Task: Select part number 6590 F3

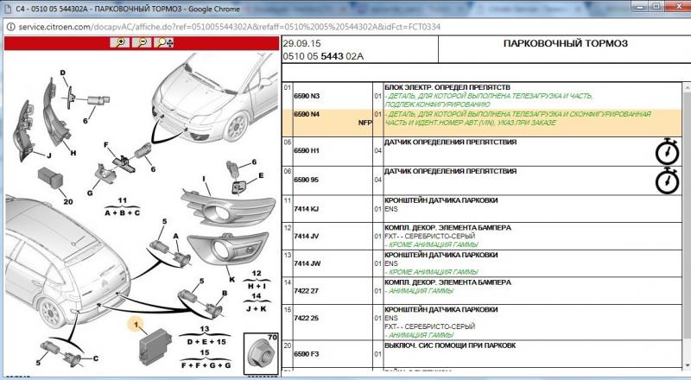Action: [x=307, y=354]
